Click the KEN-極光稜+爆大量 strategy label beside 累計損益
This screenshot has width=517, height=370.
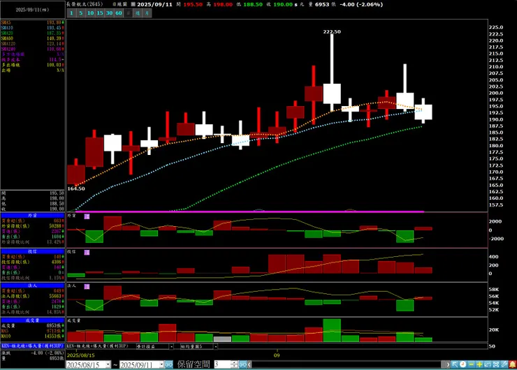pos(98,346)
